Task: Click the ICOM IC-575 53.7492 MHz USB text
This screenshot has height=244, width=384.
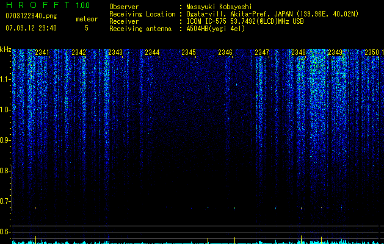Action: click(x=245, y=21)
